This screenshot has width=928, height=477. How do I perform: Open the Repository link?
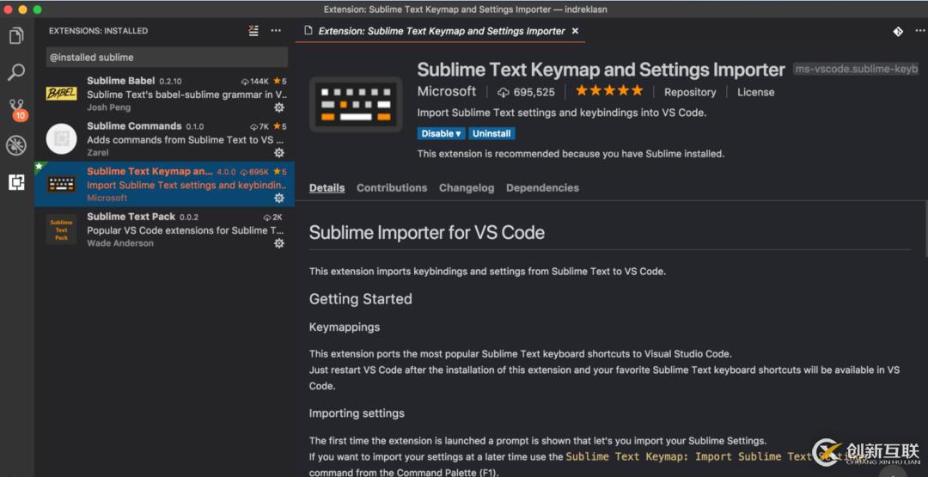689,92
